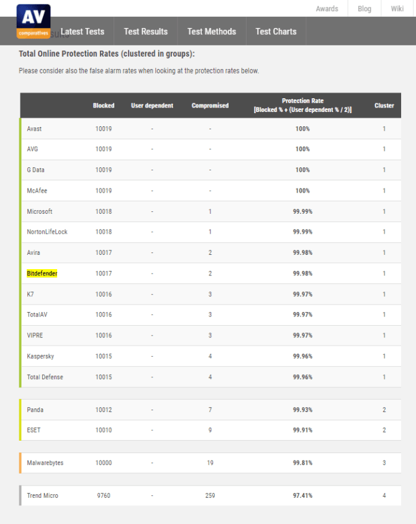Click Trend Micro's compromised count 259
The width and height of the screenshot is (416, 524).
pyautogui.click(x=210, y=495)
